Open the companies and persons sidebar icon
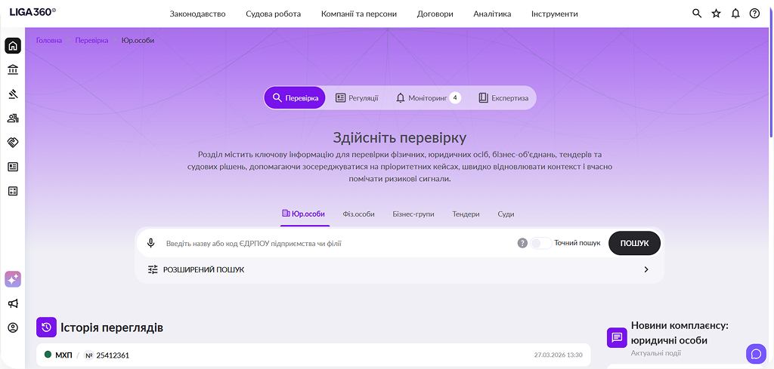774x369 pixels. tap(13, 118)
